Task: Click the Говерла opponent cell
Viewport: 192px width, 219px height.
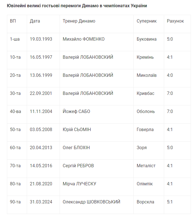Action: (145, 130)
